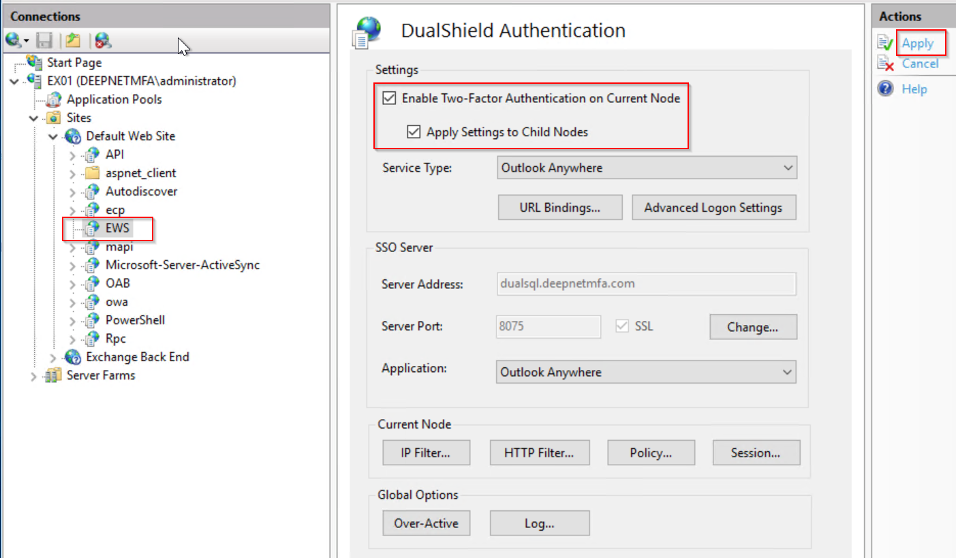The image size is (956, 558).
Task: Open Advanced Logon Settings
Action: (714, 208)
